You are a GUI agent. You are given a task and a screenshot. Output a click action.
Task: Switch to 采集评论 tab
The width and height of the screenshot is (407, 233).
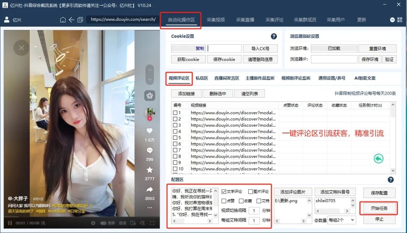pos(274,20)
